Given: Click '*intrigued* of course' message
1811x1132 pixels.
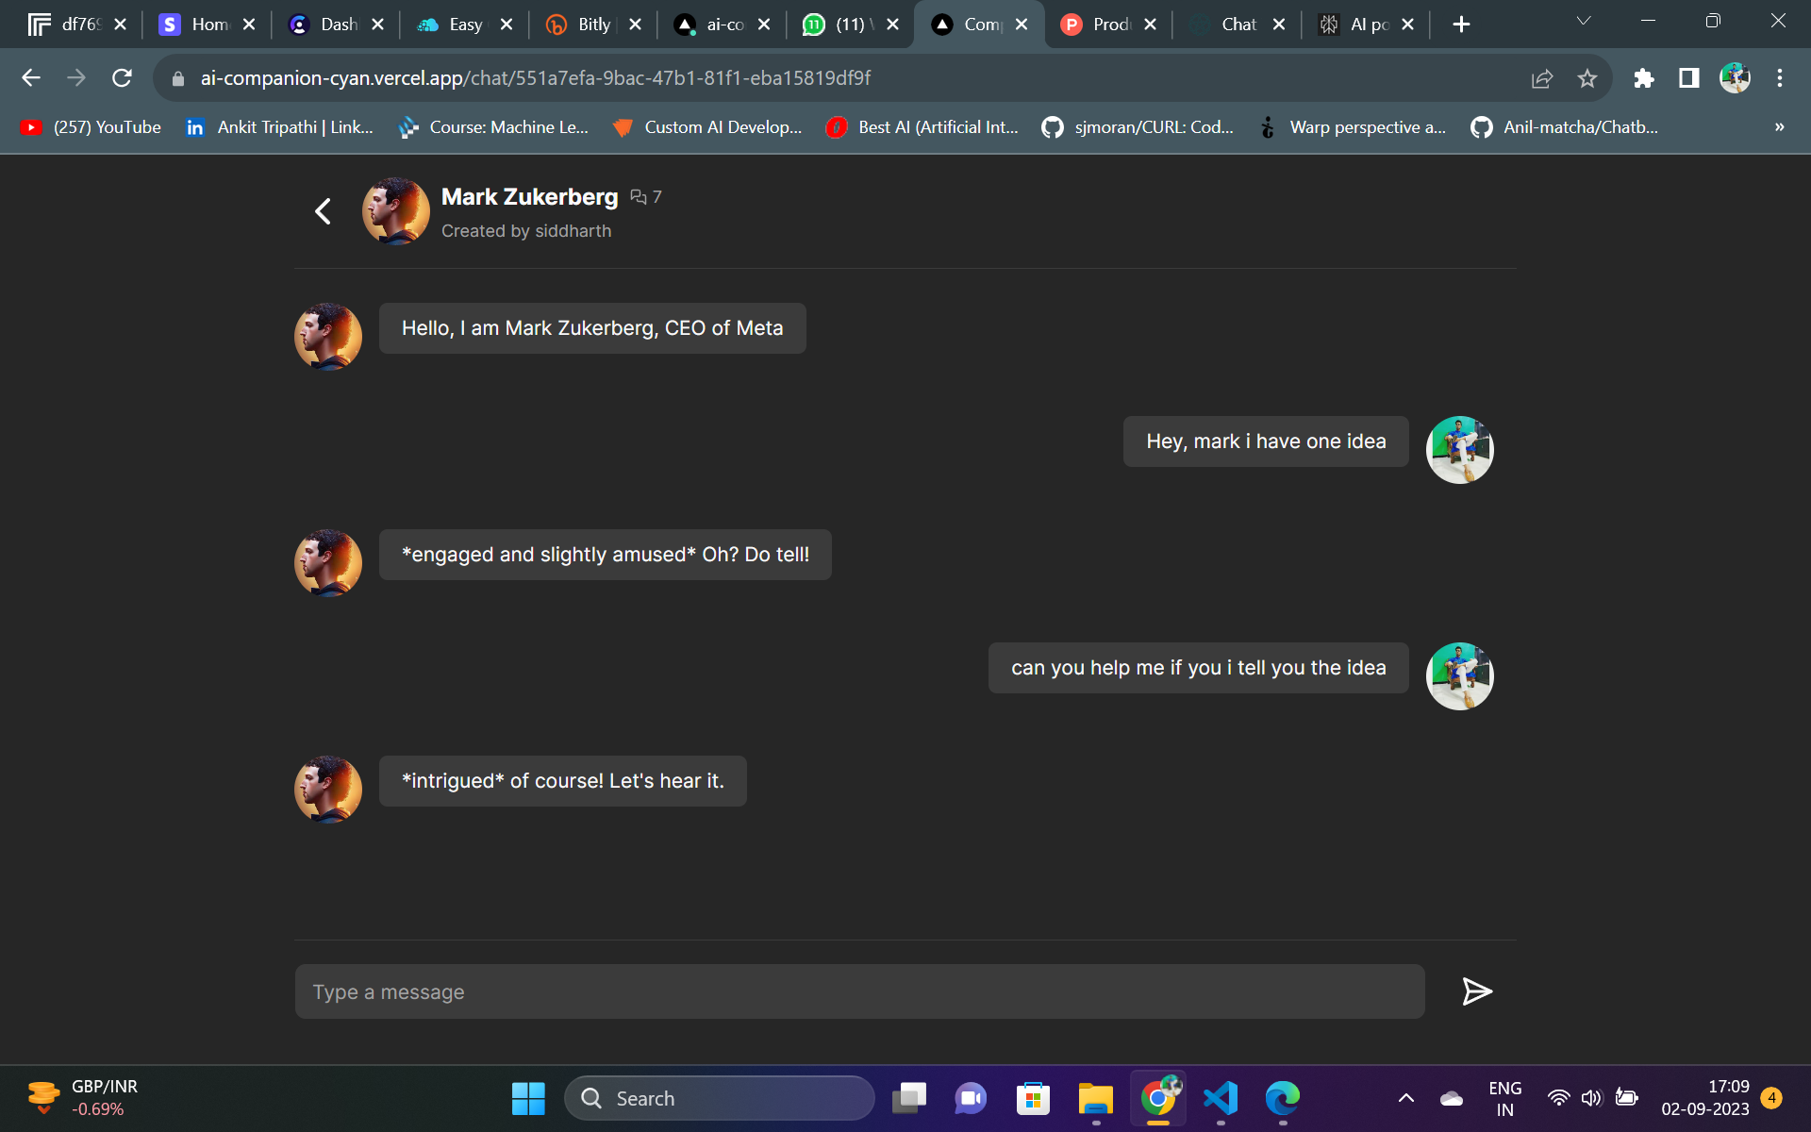Looking at the screenshot, I should coord(563,781).
